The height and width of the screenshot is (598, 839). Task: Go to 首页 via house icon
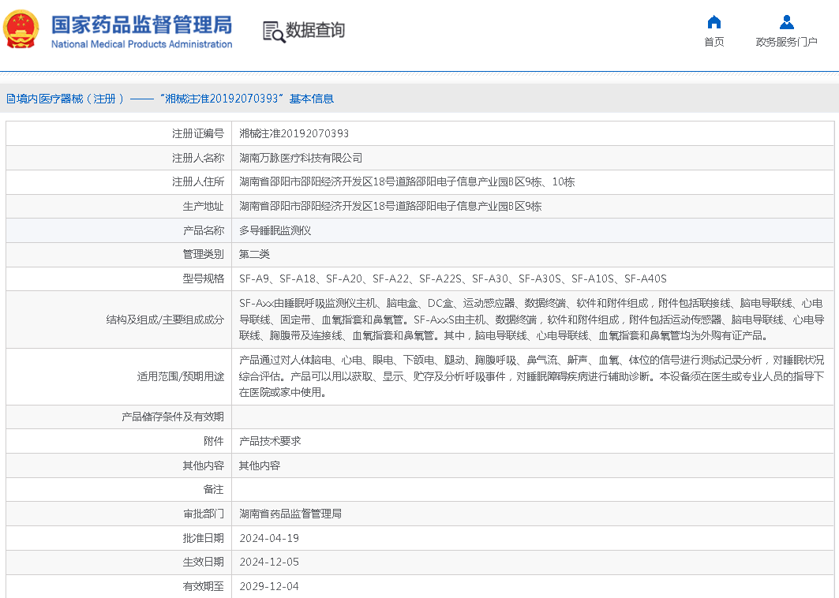click(714, 22)
